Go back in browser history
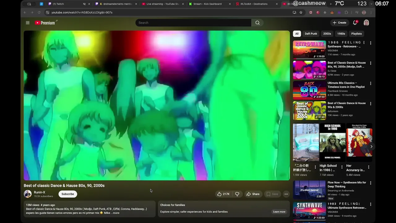 [x=25, y=12]
